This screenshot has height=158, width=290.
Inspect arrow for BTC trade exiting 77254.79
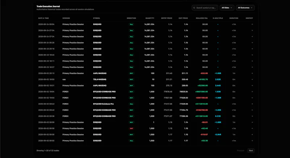point(252,110)
